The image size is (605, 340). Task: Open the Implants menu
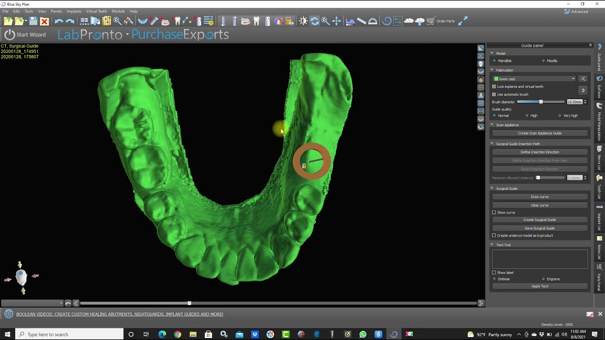[74, 11]
